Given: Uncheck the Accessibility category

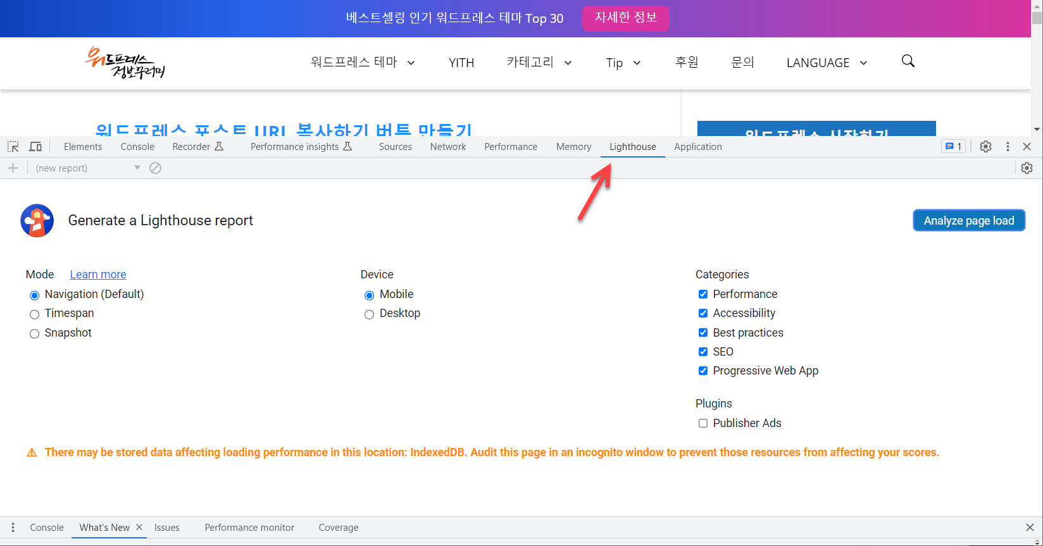Looking at the screenshot, I should tap(703, 313).
